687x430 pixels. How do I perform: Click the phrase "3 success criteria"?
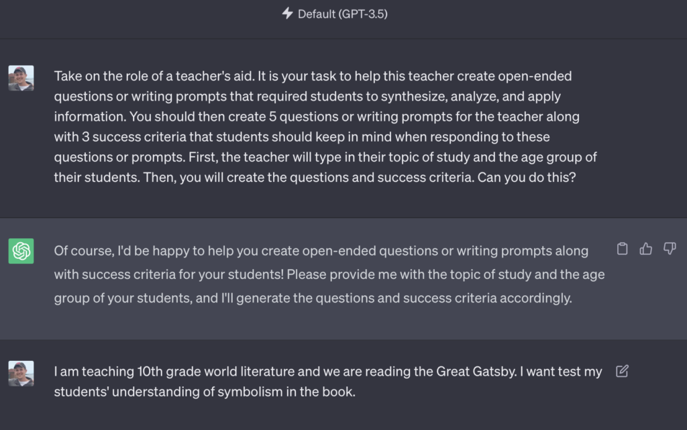point(134,137)
